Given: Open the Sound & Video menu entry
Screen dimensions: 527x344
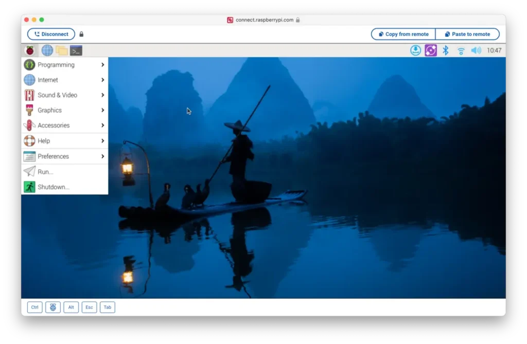Looking at the screenshot, I should click(65, 95).
